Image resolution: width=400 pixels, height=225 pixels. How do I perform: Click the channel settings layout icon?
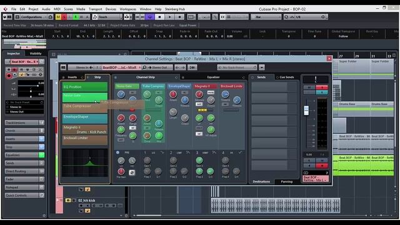(63, 67)
